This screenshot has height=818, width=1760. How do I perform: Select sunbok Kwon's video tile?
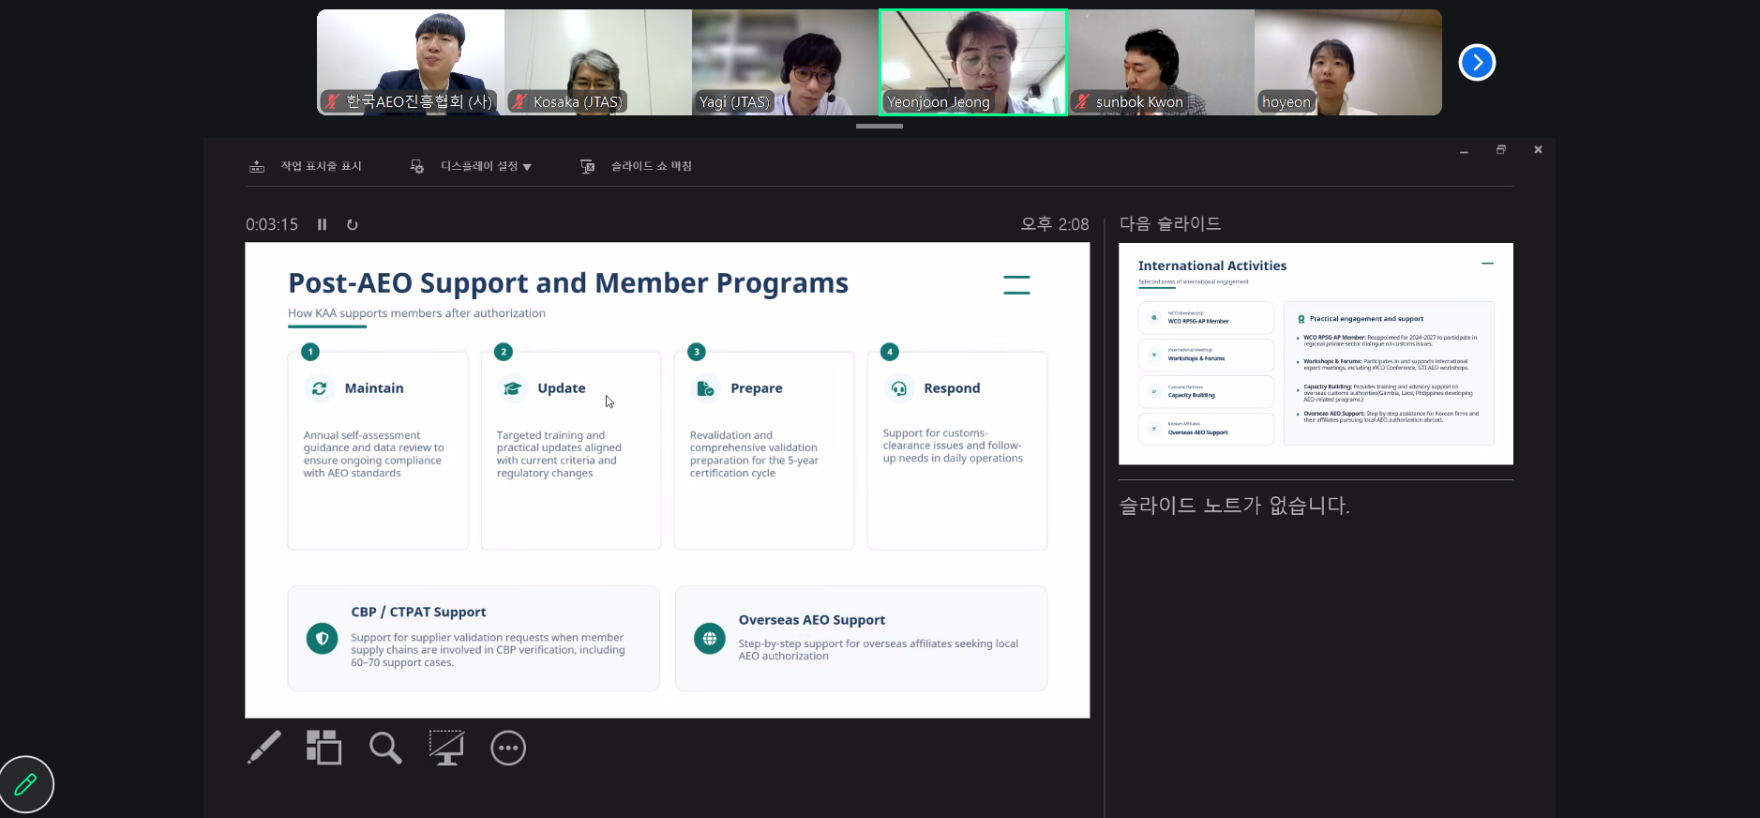pyautogui.click(x=1161, y=63)
